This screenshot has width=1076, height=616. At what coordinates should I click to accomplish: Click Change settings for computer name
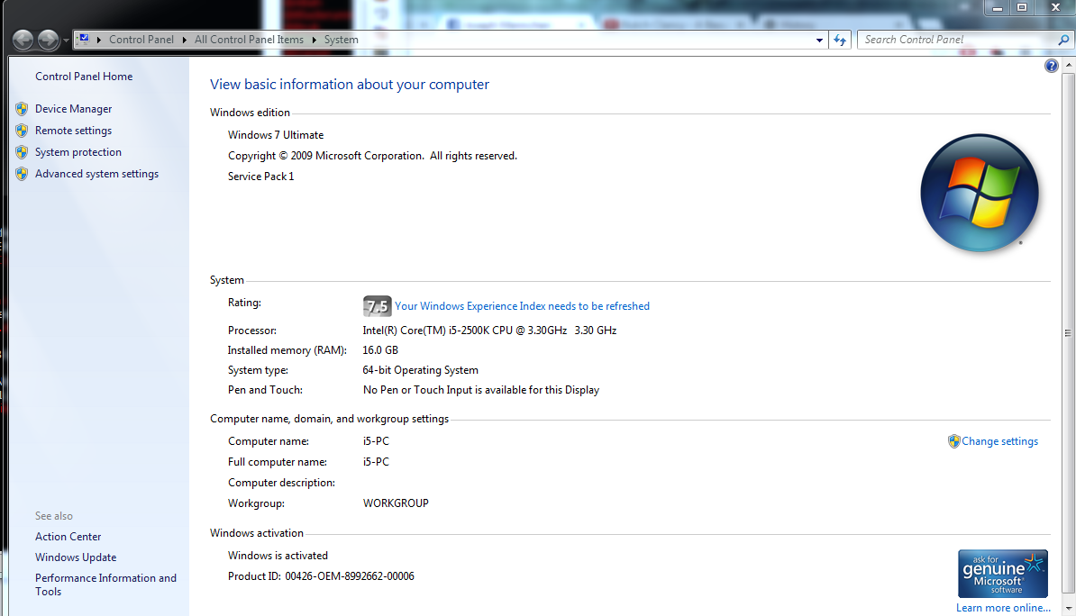999,441
